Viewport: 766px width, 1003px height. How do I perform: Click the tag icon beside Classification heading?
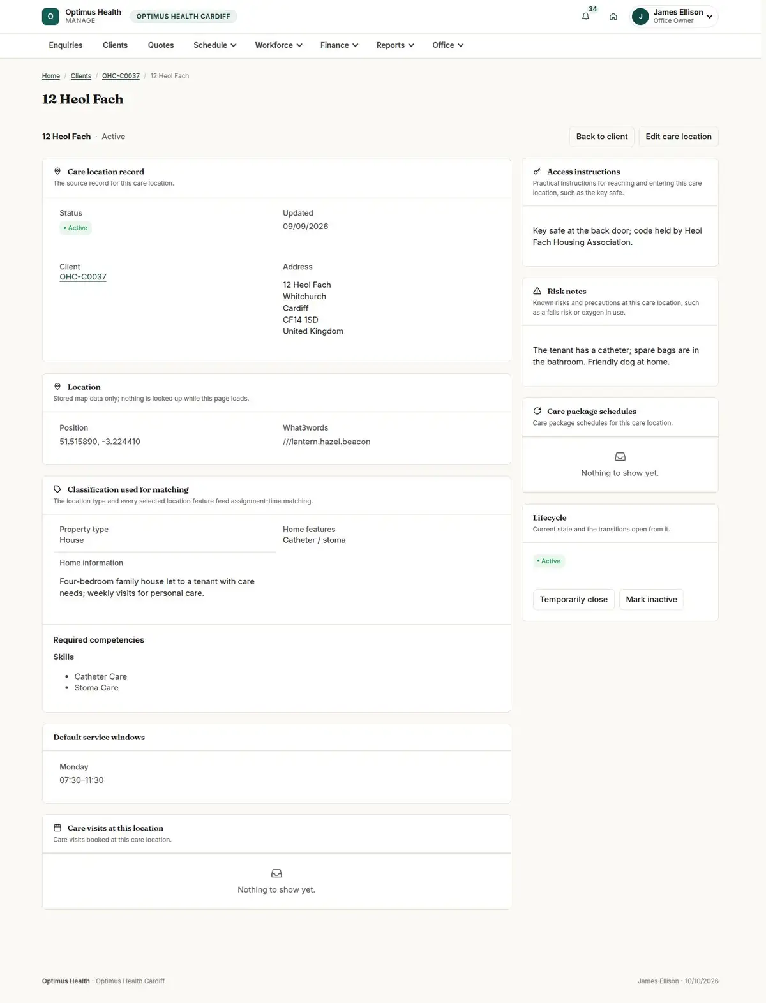click(57, 489)
